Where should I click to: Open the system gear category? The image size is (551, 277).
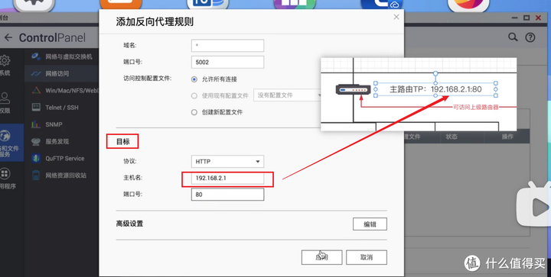(5, 60)
